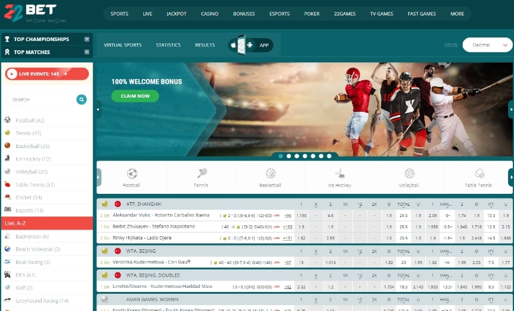The width and height of the screenshot is (514, 311).
Task: Open the Sports top menu
Action: coord(120,14)
